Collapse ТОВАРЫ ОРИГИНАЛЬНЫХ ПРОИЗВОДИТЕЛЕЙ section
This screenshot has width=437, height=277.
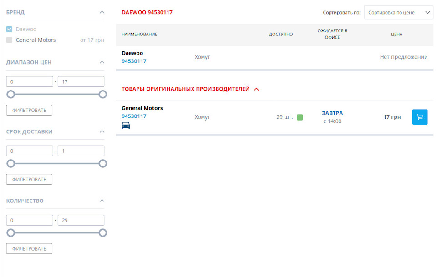[x=256, y=89]
